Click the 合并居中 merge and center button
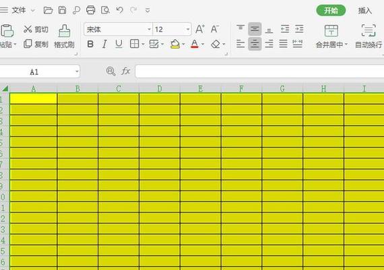This screenshot has width=384, height=270. click(331, 36)
